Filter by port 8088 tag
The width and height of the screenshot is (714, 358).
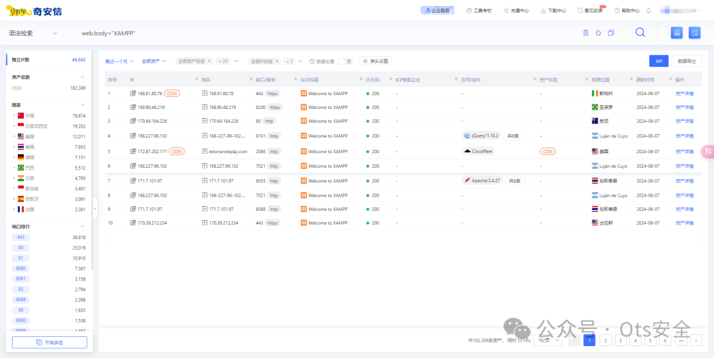pos(21,300)
